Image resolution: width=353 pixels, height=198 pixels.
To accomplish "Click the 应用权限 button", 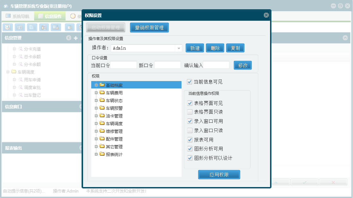I will tap(219, 175).
